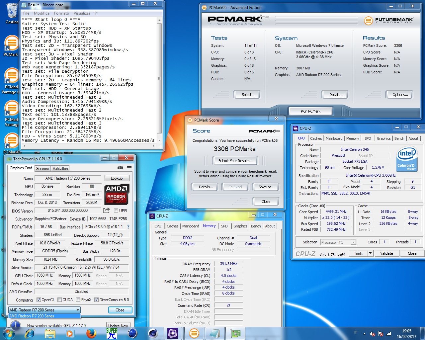Open the SPD tab in the Memory CPU-Z window
The width and height of the screenshot is (425, 340).
(224, 226)
